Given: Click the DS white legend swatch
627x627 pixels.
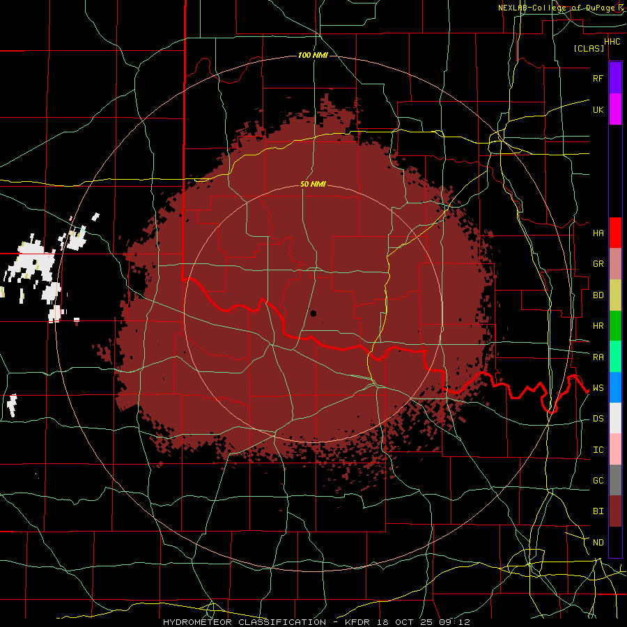Looking at the screenshot, I should pyautogui.click(x=615, y=418).
